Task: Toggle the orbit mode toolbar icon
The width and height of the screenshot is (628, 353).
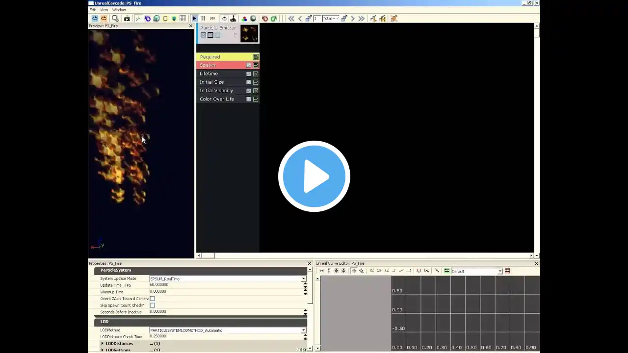Action: point(148,19)
